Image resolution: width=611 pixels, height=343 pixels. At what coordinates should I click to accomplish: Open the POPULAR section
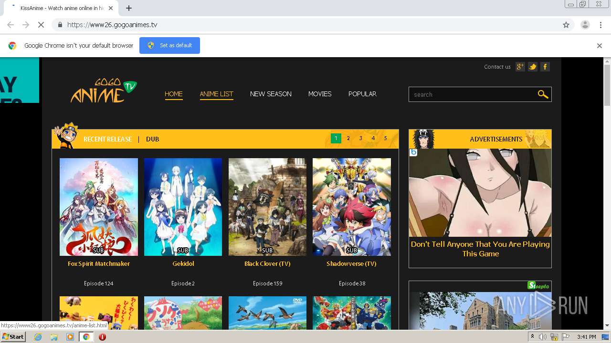[362, 94]
